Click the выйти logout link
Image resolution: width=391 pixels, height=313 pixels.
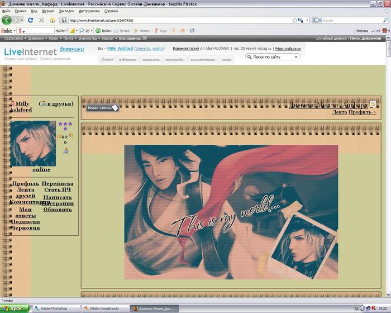point(158,49)
